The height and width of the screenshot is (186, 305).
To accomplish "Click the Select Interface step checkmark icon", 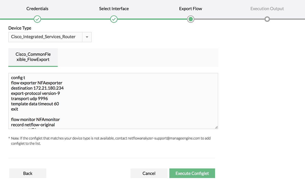I will pyautogui.click(x=114, y=19).
